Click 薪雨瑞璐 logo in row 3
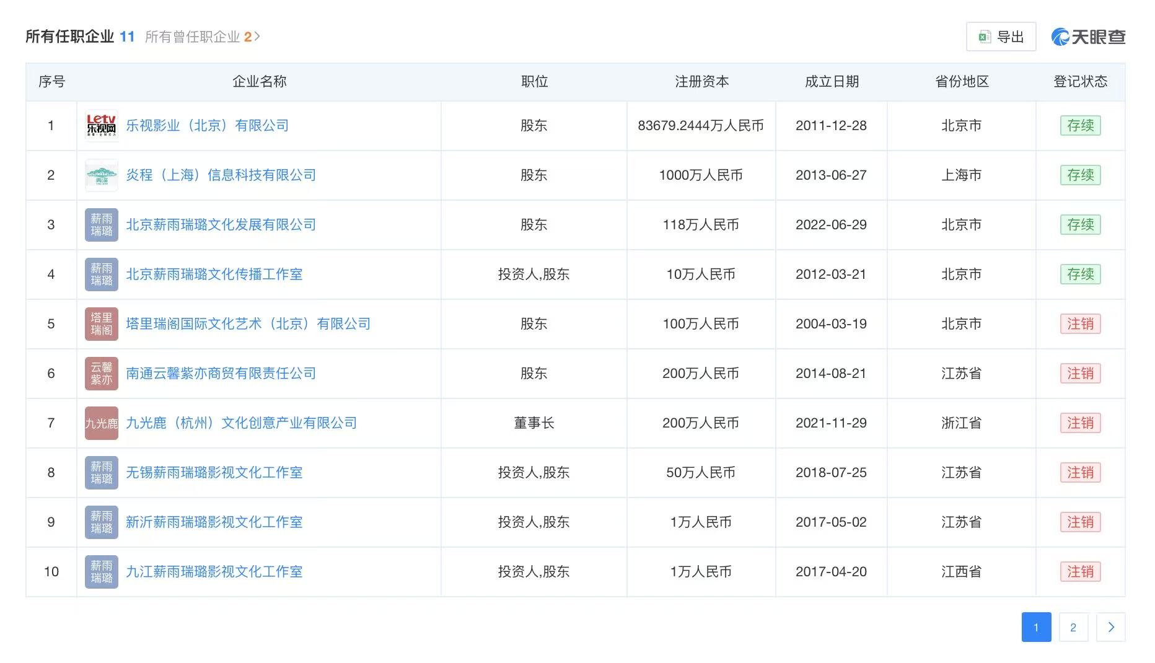Viewport: 1155px width, 663px height. [x=102, y=225]
